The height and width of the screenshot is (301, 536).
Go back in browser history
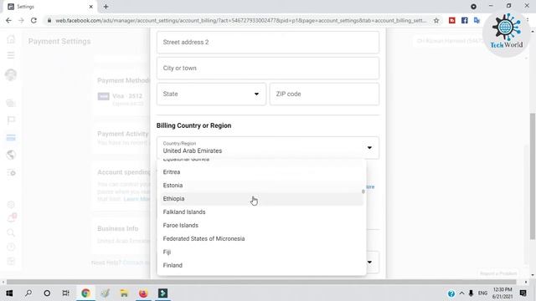[x=8, y=20]
